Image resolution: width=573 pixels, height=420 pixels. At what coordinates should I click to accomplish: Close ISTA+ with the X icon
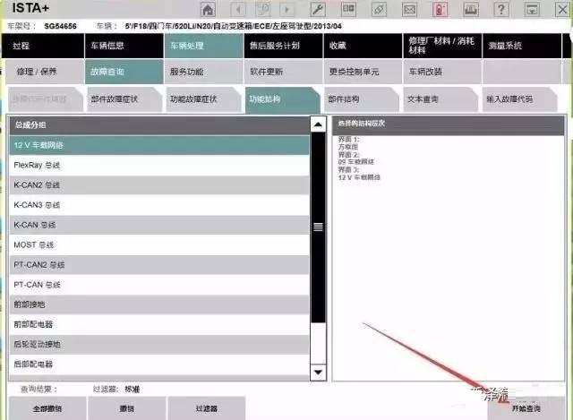tap(563, 10)
